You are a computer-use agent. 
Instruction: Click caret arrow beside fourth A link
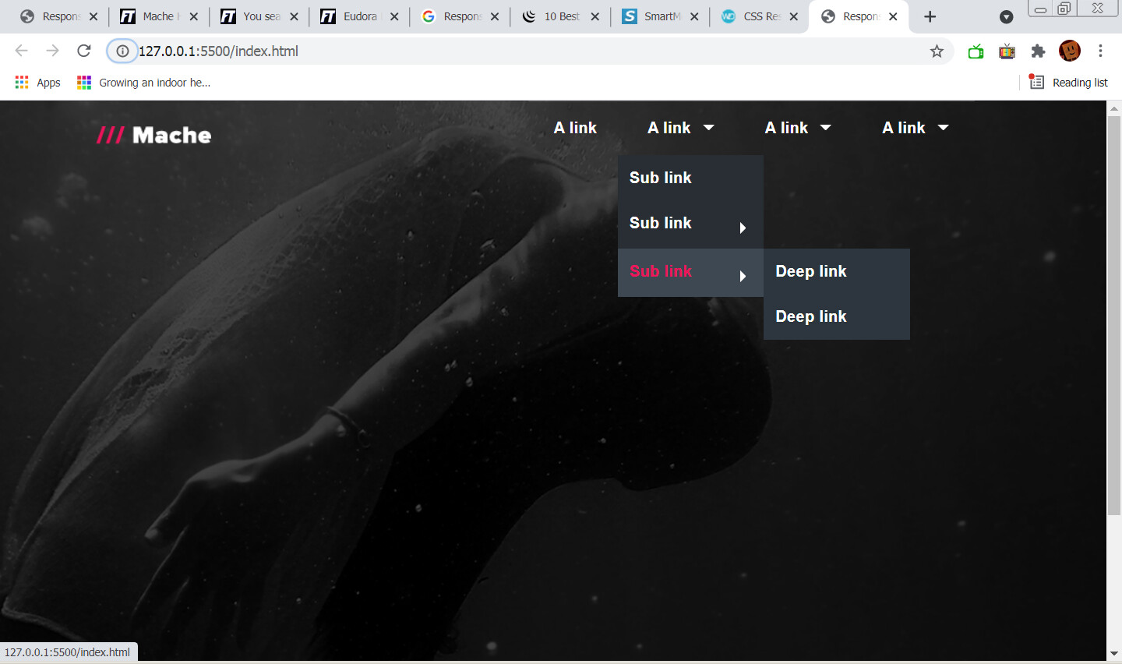pyautogui.click(x=943, y=128)
